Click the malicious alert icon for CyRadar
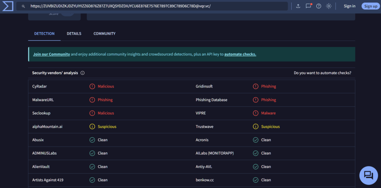The height and width of the screenshot is (188, 381). pyautogui.click(x=92, y=86)
